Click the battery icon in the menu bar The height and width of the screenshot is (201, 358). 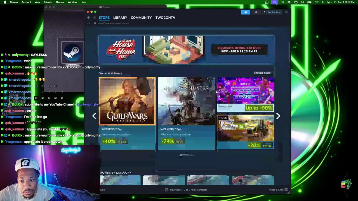pos(309,2)
